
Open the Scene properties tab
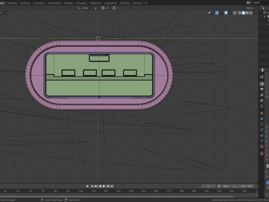click(262, 100)
